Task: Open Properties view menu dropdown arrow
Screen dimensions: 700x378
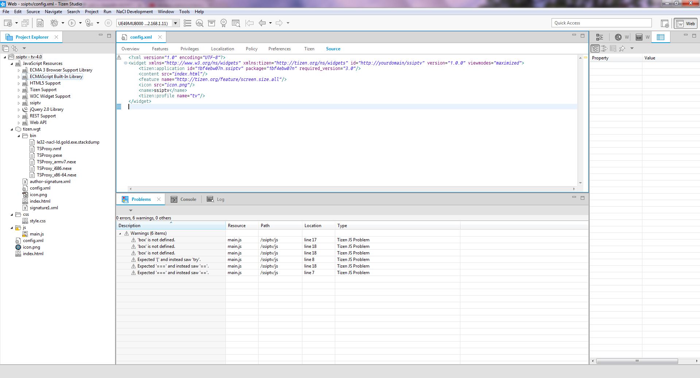Action: [x=632, y=48]
